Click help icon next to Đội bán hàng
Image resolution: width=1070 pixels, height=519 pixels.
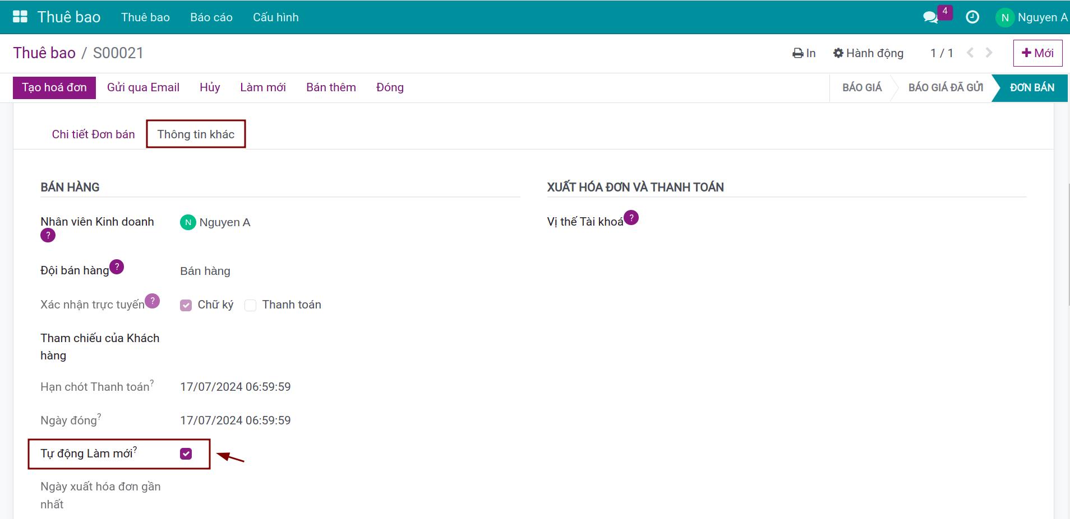[117, 267]
